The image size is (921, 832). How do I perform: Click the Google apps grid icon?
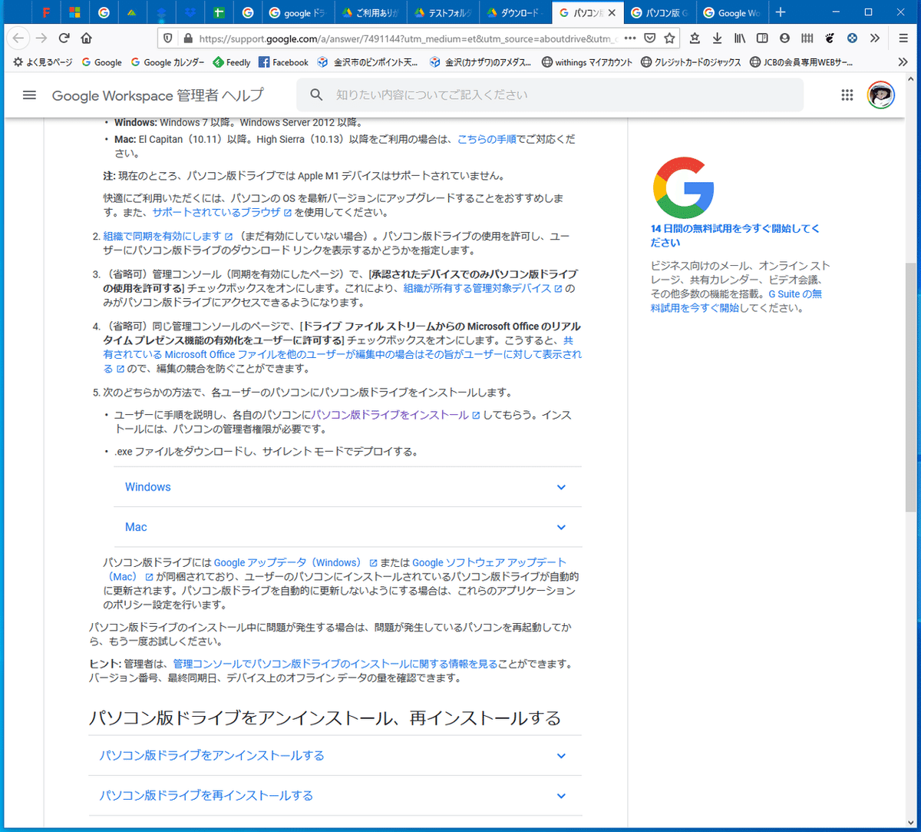pos(847,94)
